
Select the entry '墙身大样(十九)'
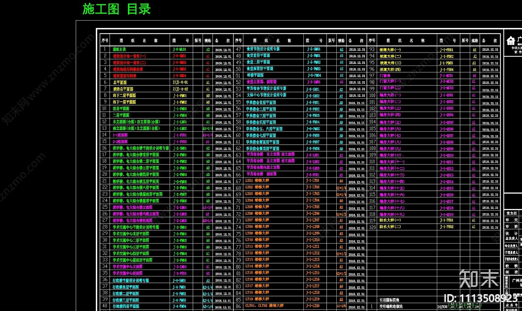(x=391, y=215)
